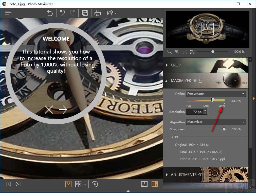Click the Resolution ppi input field
This screenshot has width=256, height=193.
coord(195,112)
